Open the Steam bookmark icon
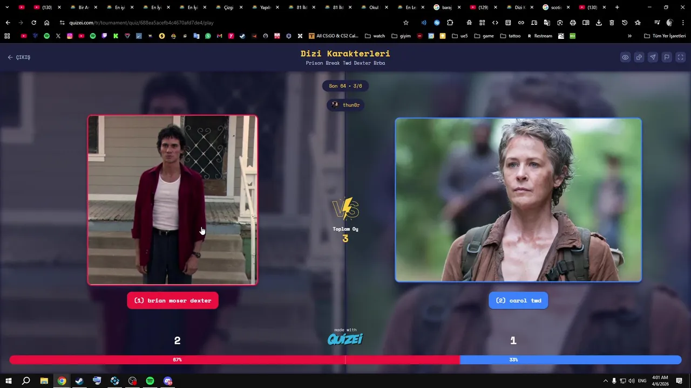Image resolution: width=691 pixels, height=388 pixels. point(242,36)
